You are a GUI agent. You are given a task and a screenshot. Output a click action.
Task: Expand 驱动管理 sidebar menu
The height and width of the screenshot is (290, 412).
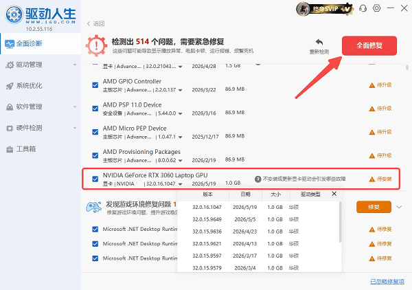tap(75, 65)
